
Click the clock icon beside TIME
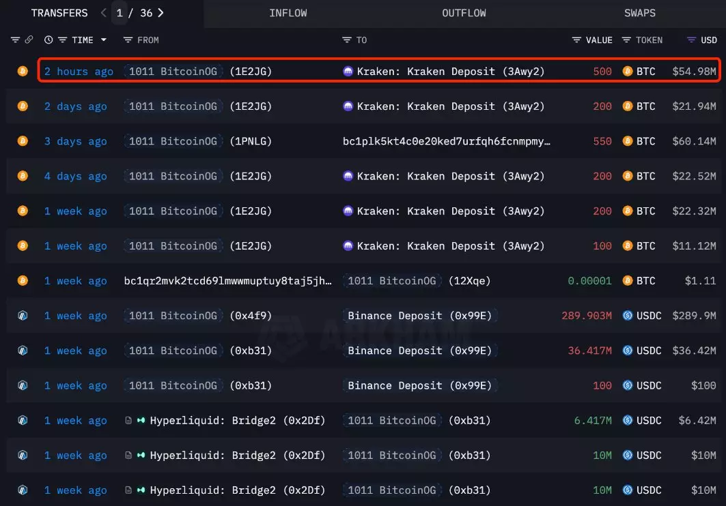pyautogui.click(x=48, y=40)
